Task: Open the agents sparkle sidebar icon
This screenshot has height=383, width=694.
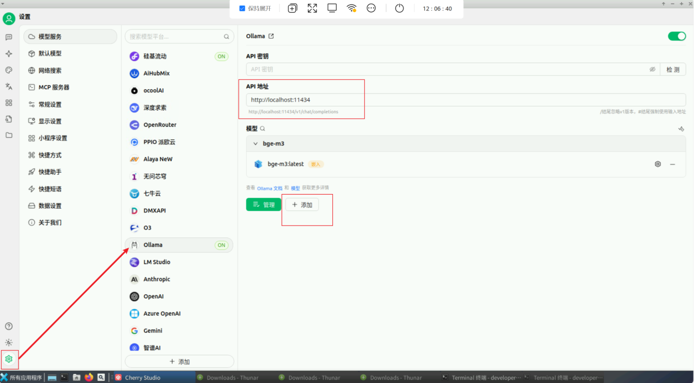Action: coord(9,54)
